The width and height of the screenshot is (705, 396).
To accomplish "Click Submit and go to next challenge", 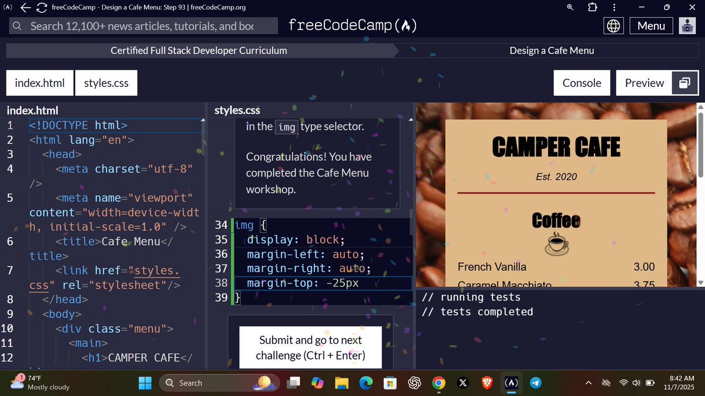I will click(x=310, y=347).
